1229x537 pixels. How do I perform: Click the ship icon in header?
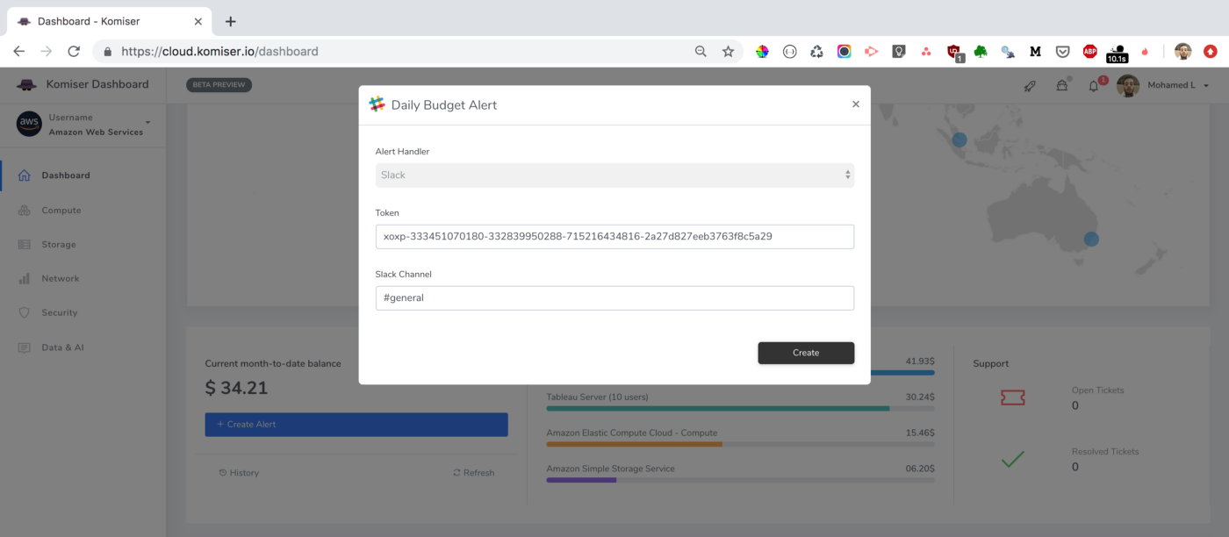1062,85
